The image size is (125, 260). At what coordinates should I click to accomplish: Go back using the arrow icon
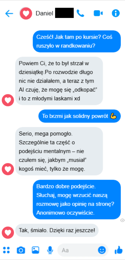pos(9,14)
